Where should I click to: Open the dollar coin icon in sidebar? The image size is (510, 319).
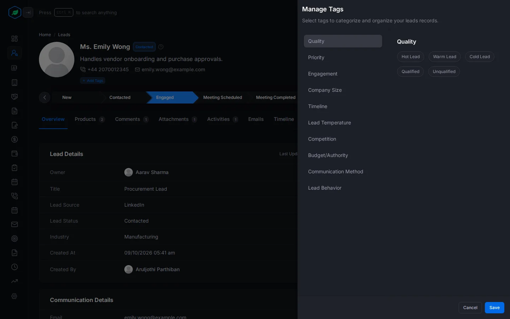coord(15,139)
